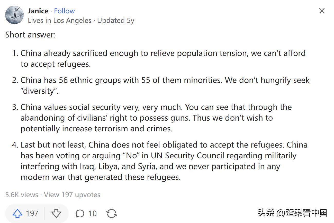Click the third point about social security
Image resolution: width=334 pixels, height=223 pixels.
pyautogui.click(x=156, y=118)
